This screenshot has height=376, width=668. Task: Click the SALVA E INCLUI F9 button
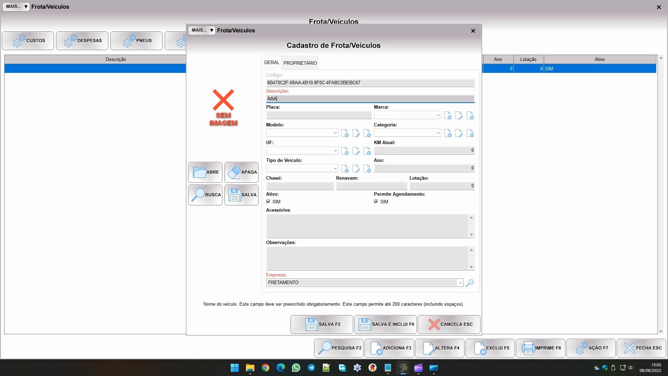click(x=385, y=324)
